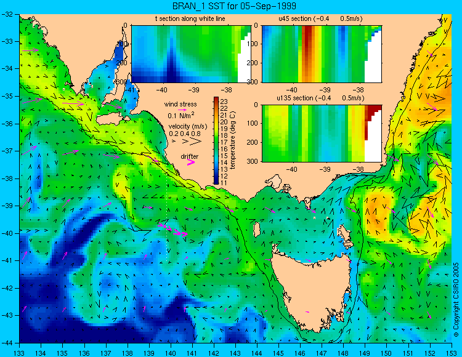Image resolution: width=462 pixels, height=357 pixels.
Task: Click the -43 latitude label on main axis
Action: coord(7,315)
